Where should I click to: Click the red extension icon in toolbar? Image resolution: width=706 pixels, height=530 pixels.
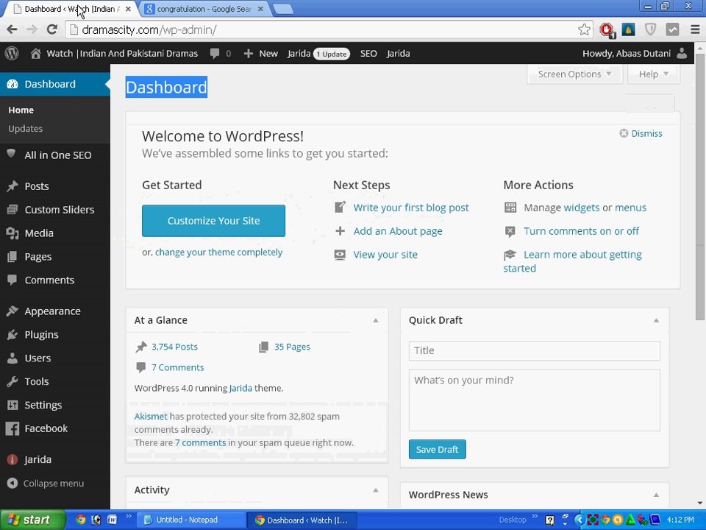(607, 29)
